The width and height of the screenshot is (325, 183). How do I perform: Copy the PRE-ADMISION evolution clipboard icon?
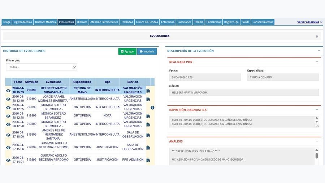[x=148, y=160]
